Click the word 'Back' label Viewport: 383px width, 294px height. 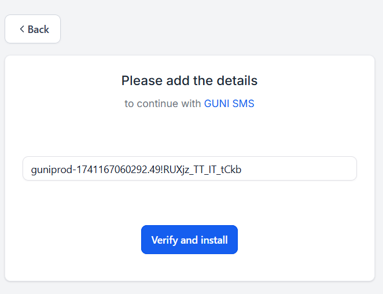point(38,30)
